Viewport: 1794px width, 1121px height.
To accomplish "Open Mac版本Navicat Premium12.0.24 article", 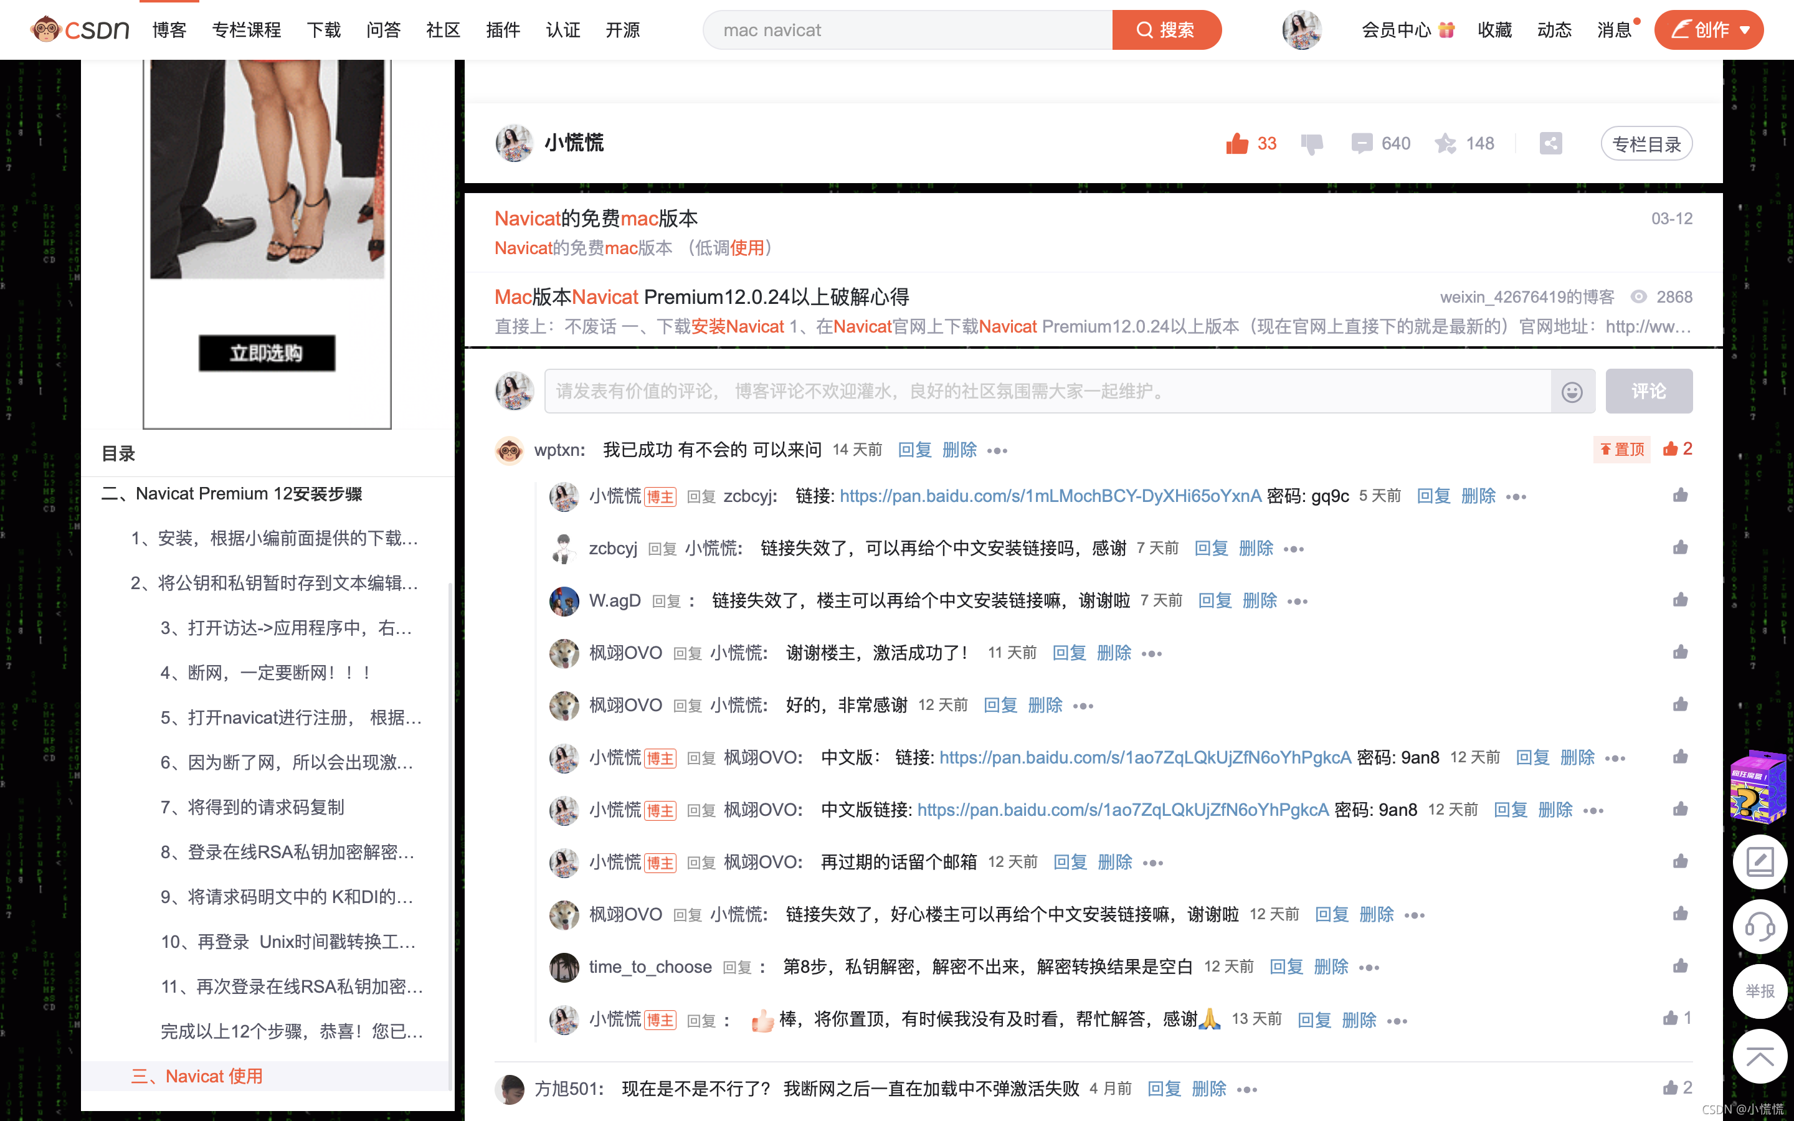I will point(701,296).
